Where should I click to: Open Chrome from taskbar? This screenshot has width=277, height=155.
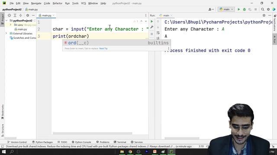tap(130, 152)
